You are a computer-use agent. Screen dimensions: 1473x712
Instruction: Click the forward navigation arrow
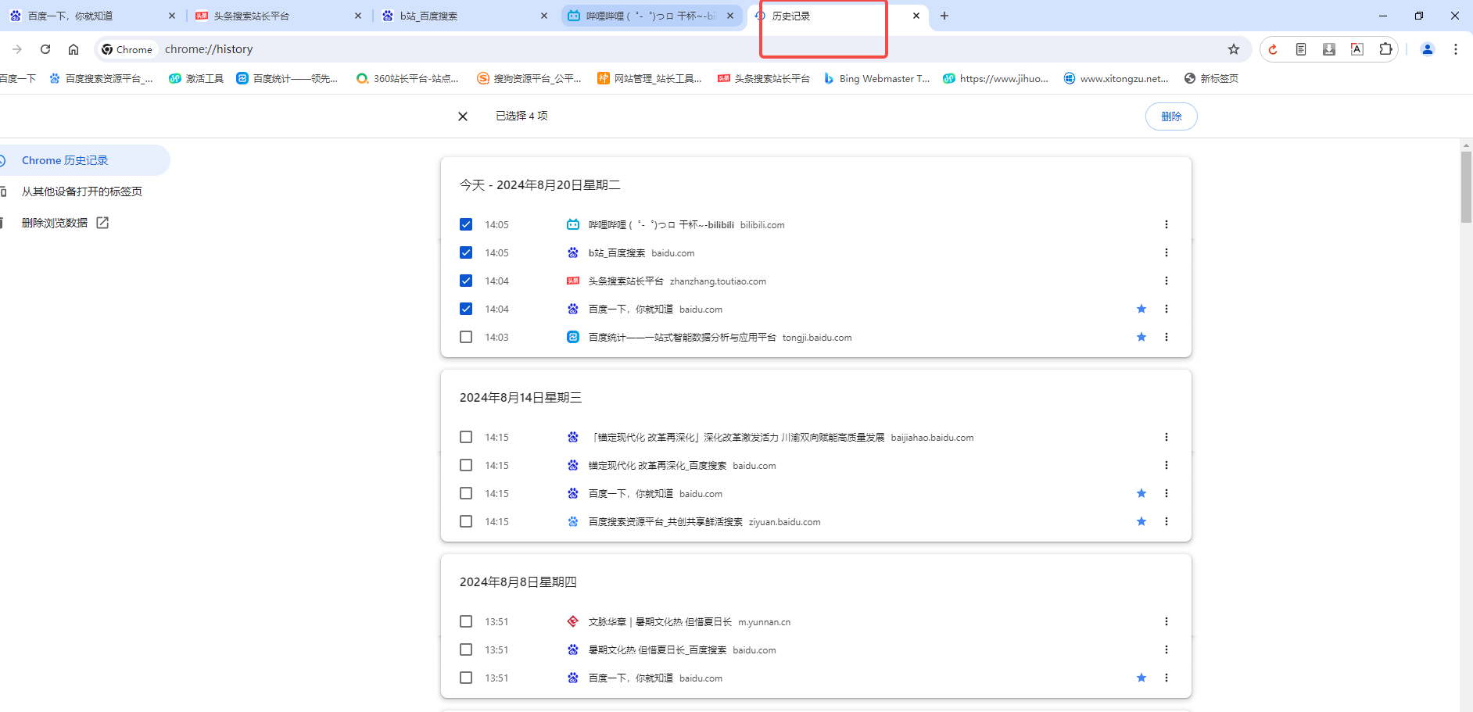17,49
